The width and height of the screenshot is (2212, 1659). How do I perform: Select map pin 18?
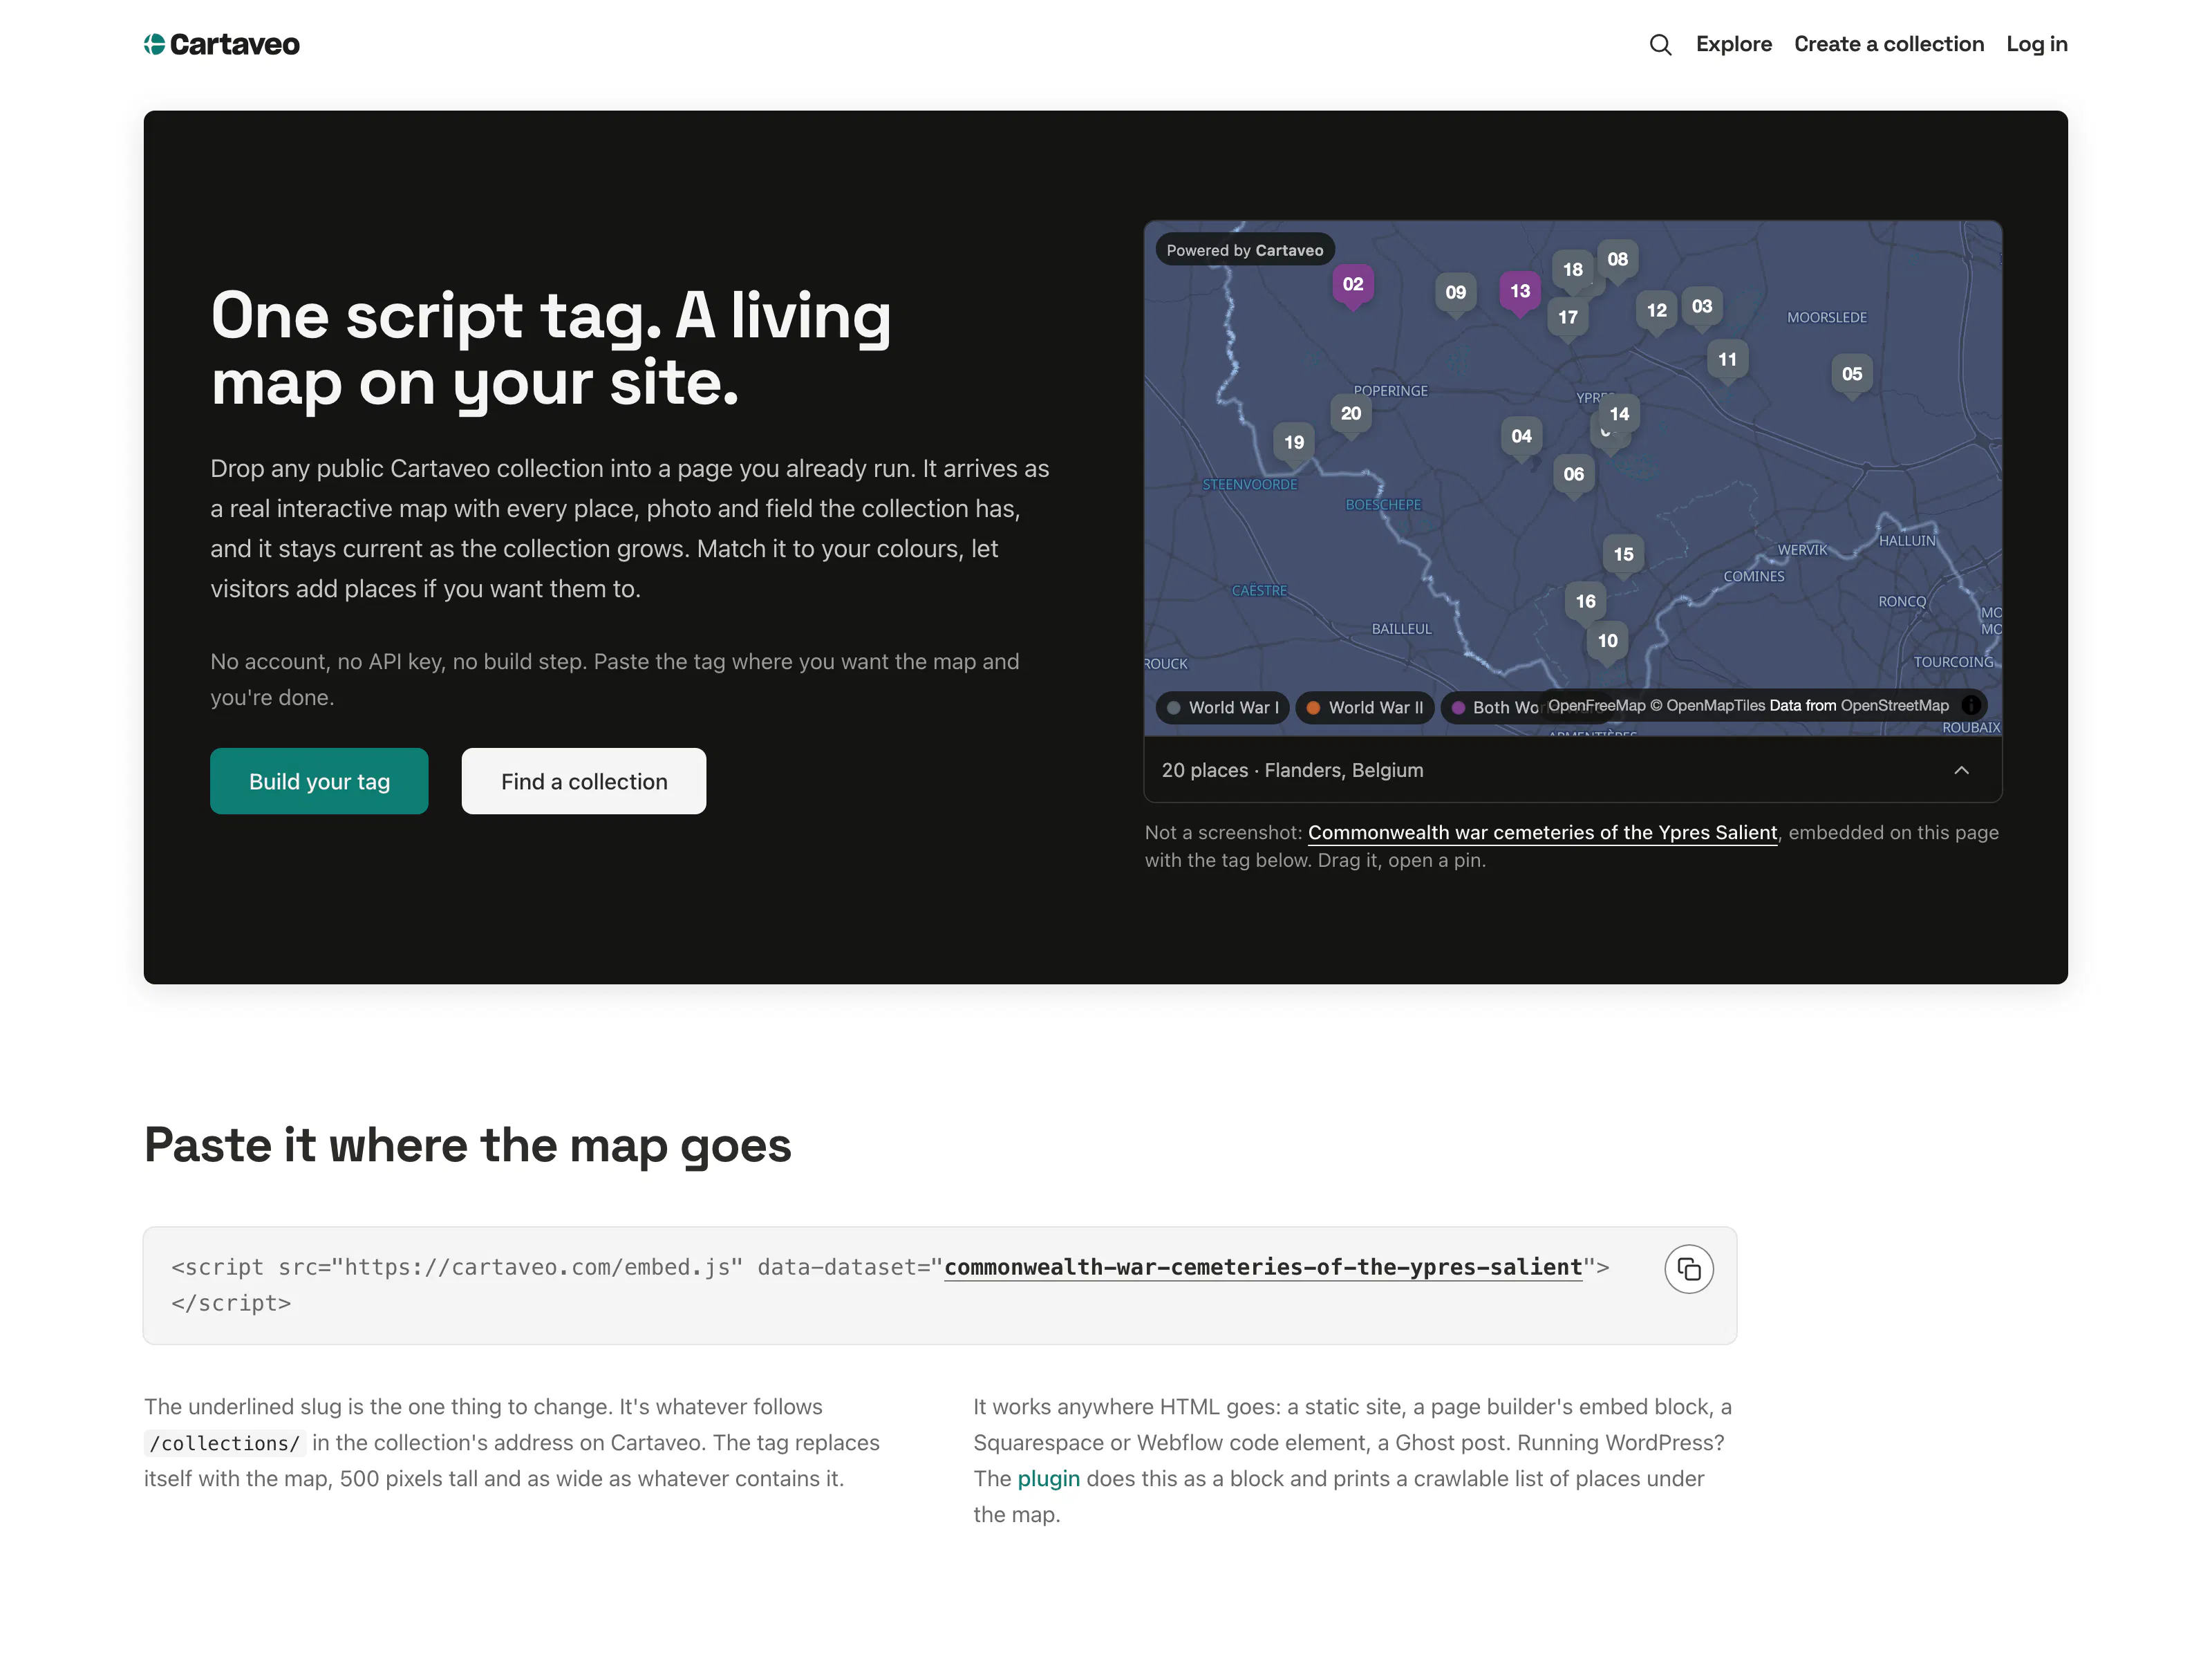(1573, 270)
